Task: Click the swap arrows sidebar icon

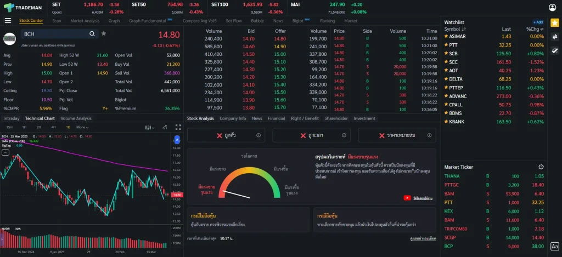Action: click(x=555, y=37)
